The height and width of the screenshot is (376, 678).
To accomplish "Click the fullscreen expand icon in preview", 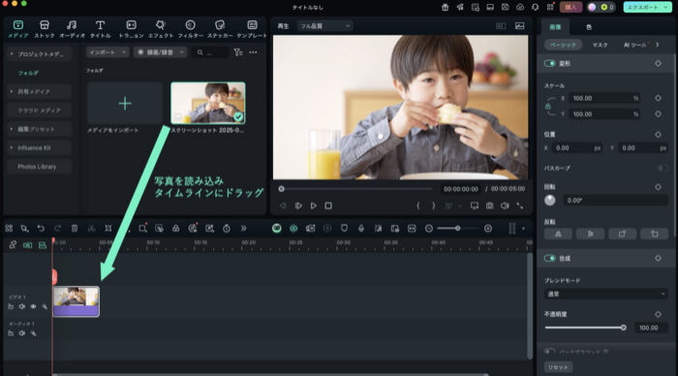I will coord(520,206).
